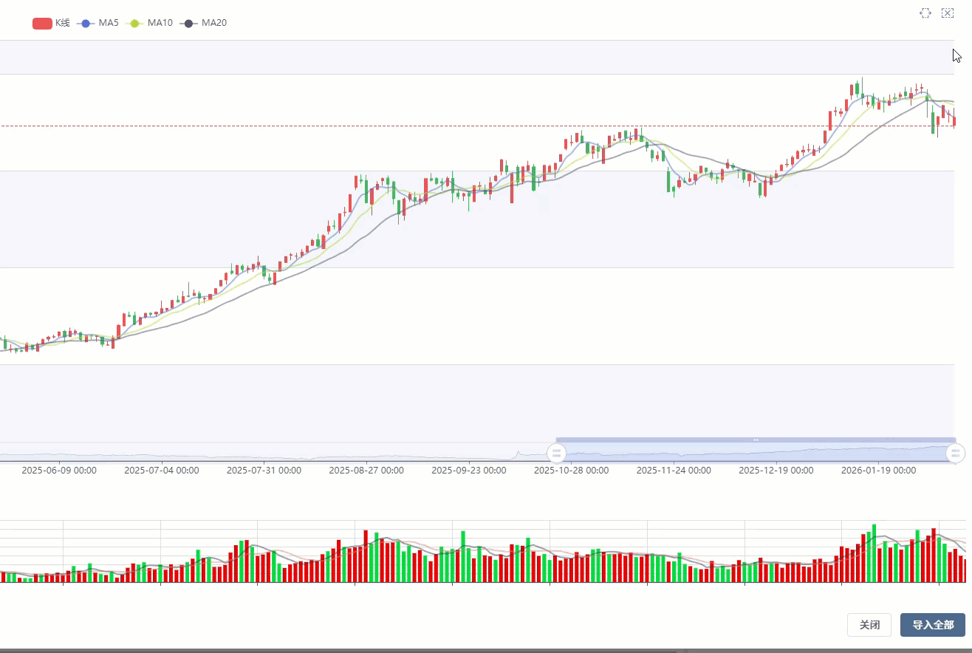Click the 导入全部 button
Screen dimensions: 972x653
(932, 625)
